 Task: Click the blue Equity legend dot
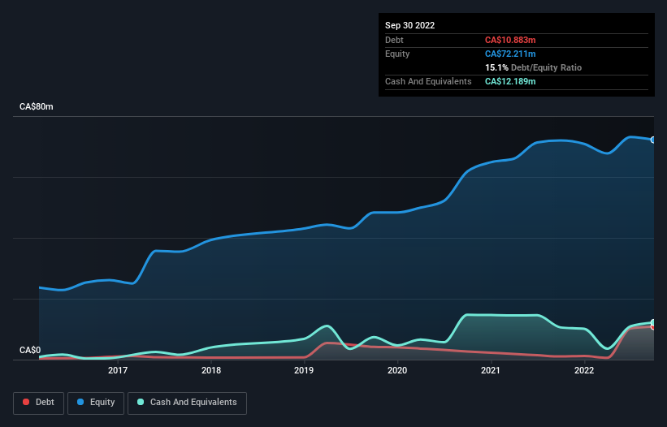tap(80, 402)
